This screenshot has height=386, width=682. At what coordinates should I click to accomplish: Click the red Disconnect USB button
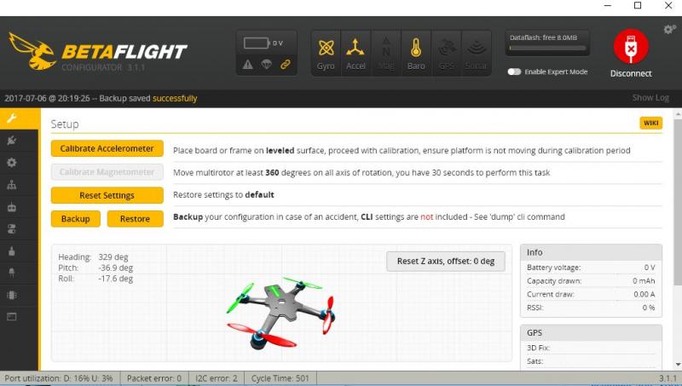click(631, 47)
